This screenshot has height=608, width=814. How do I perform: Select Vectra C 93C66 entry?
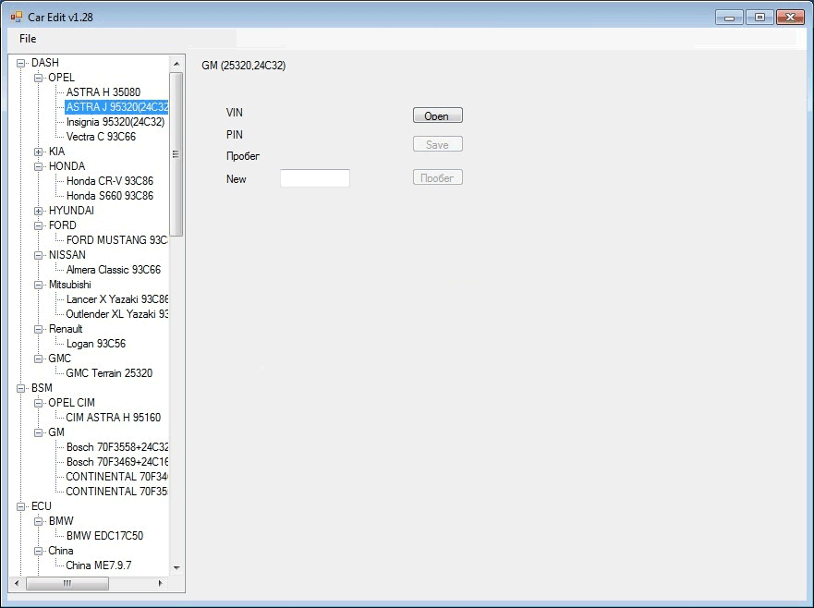coord(101,137)
